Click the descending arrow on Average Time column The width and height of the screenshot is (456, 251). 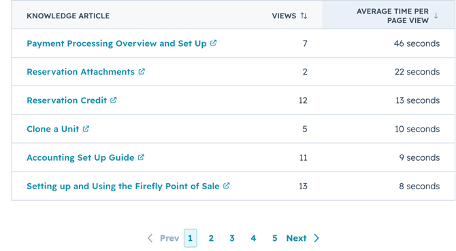pyautogui.click(x=436, y=16)
